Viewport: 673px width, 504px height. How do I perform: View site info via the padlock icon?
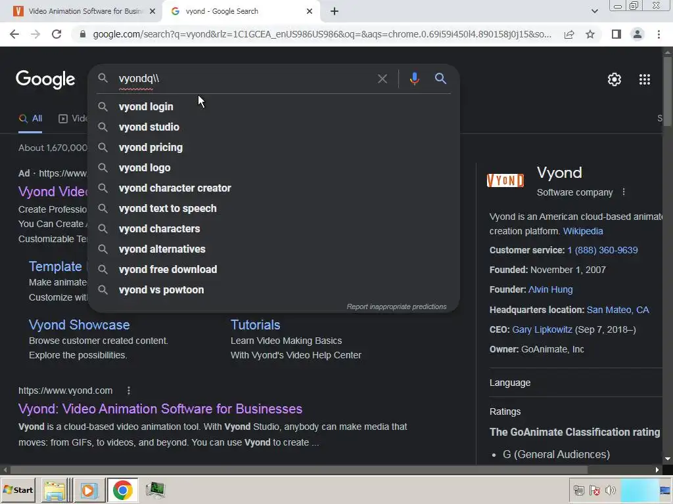click(83, 34)
